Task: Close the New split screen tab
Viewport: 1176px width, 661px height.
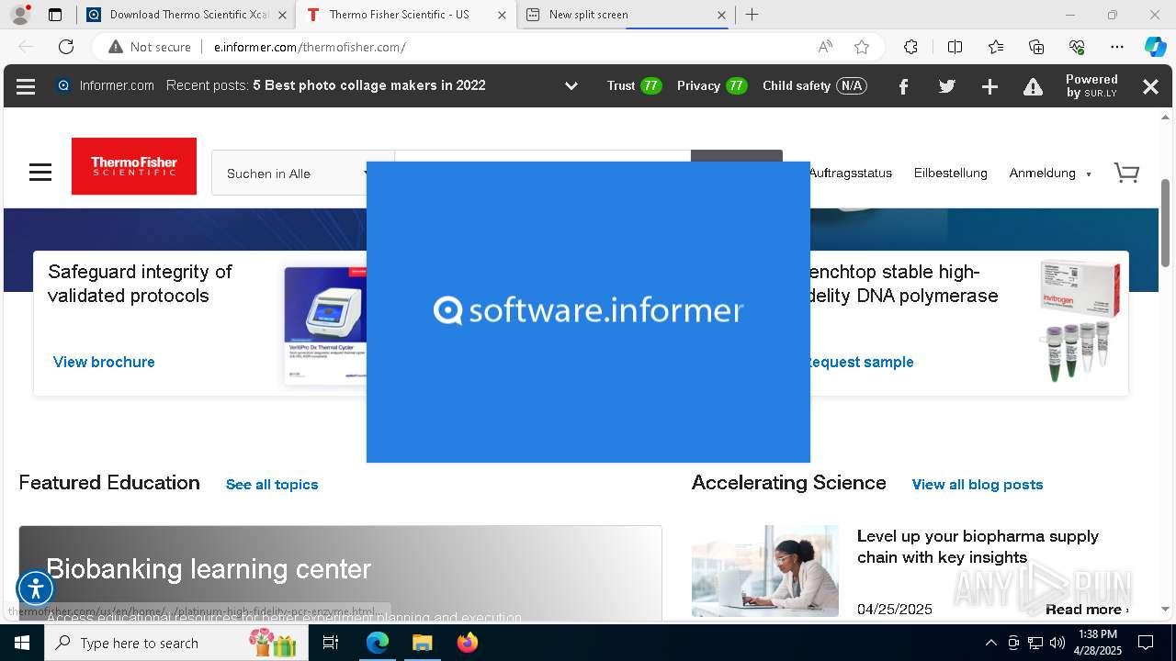Action: click(x=721, y=15)
